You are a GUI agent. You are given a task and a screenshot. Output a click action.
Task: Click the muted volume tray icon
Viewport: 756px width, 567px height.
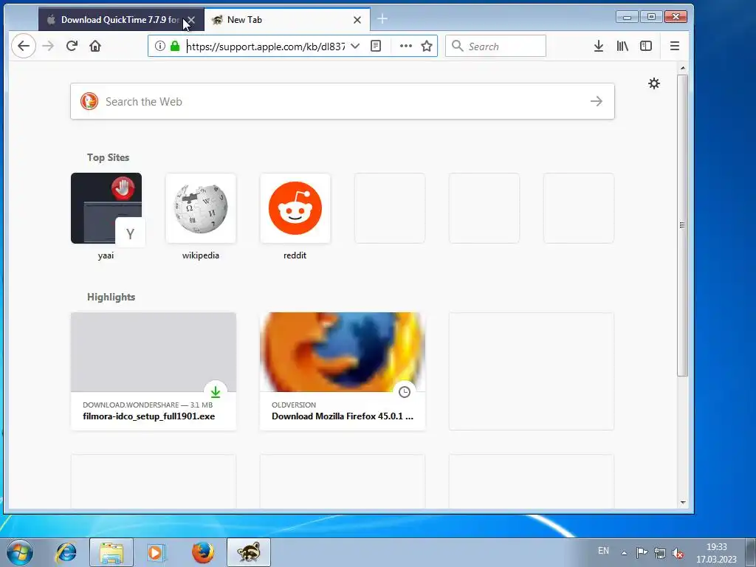coord(678,553)
